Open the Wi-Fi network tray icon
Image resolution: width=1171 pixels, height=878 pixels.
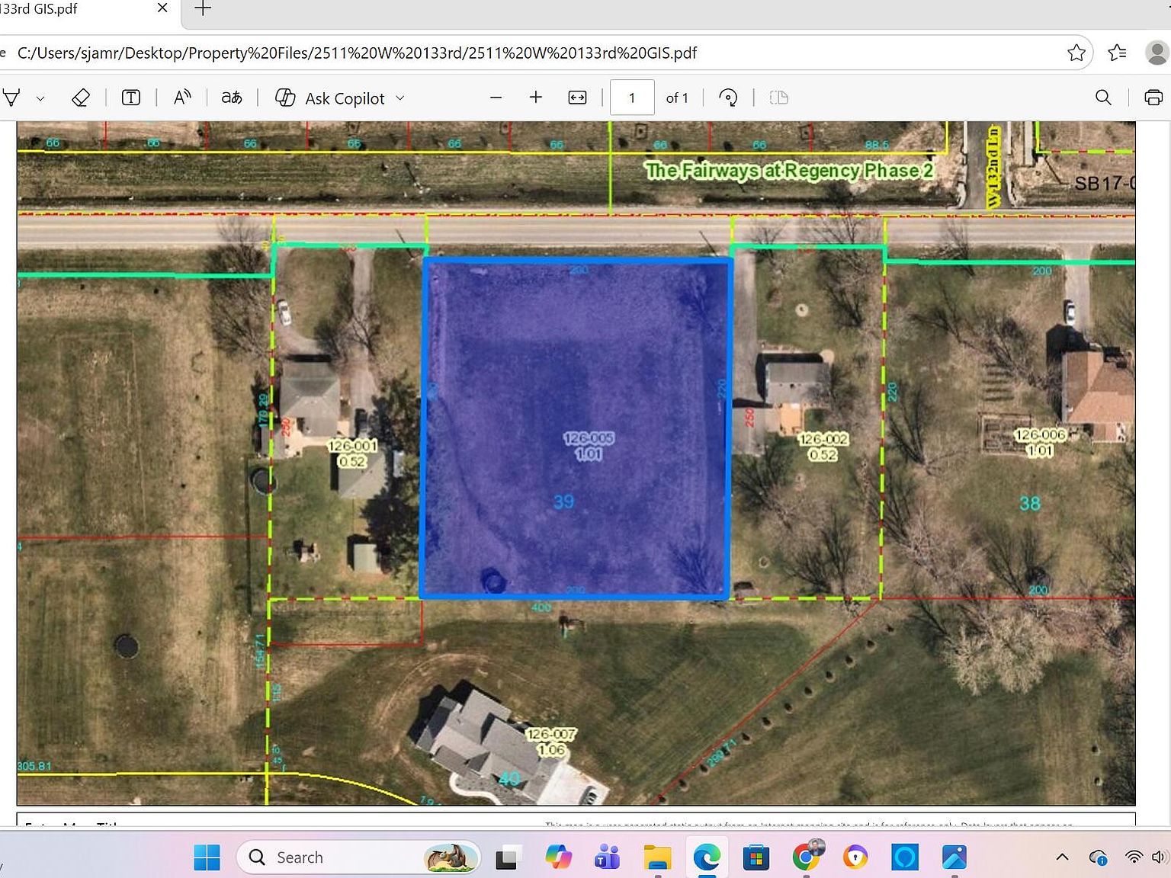point(1134,857)
